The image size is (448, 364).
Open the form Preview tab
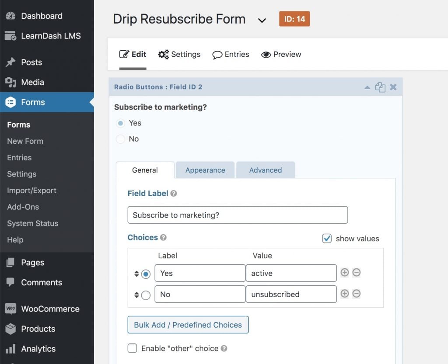click(281, 54)
